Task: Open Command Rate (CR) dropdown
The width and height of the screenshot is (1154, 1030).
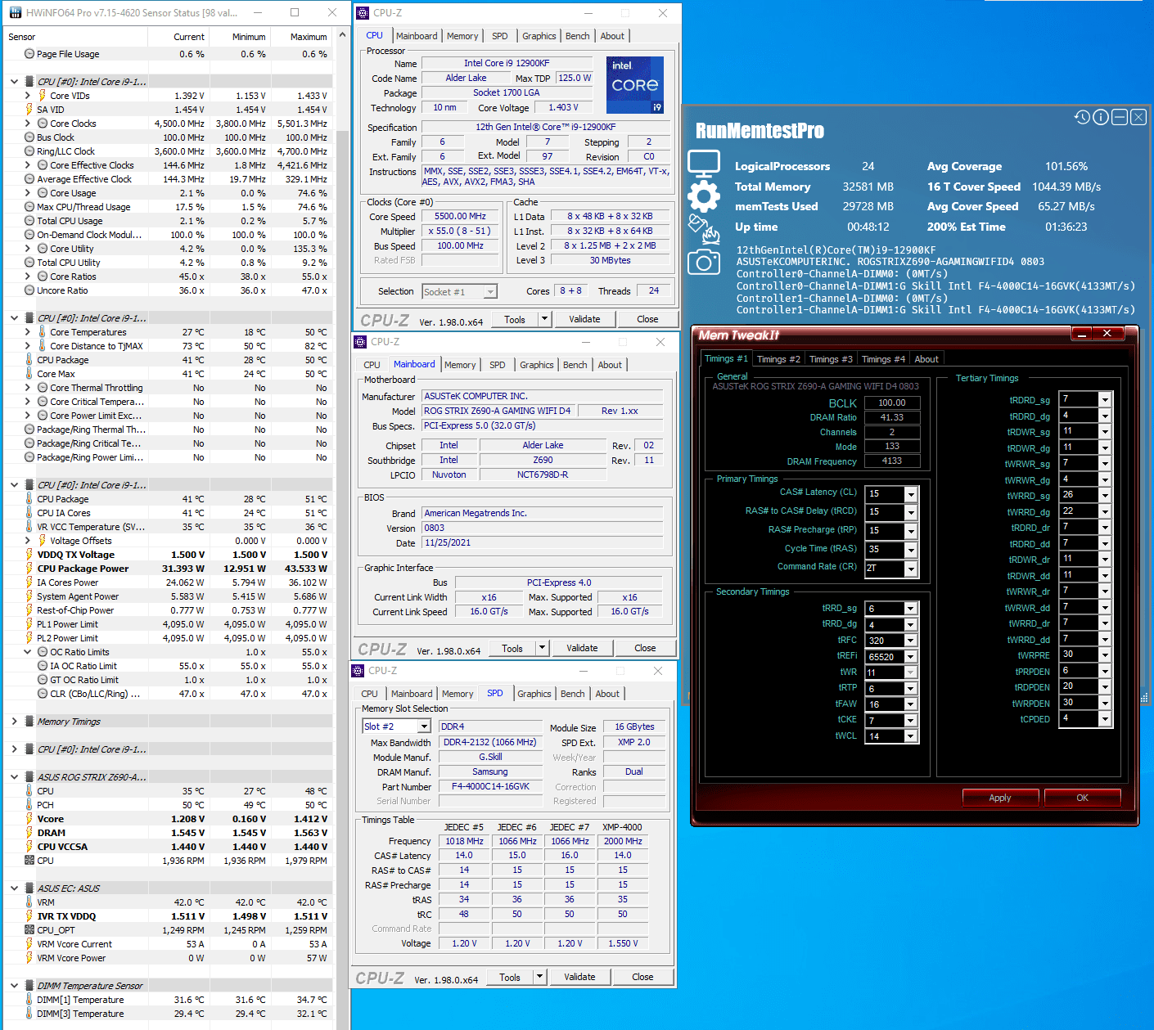Action: tap(911, 568)
